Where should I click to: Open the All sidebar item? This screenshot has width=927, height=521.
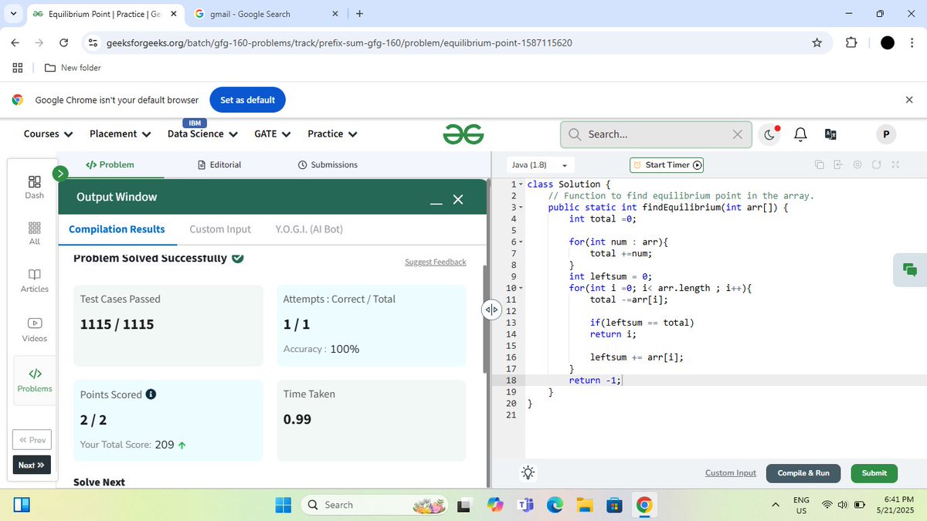coord(34,233)
